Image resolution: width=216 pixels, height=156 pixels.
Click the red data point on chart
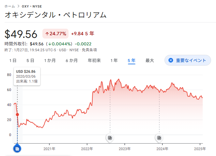click(x=17, y=115)
